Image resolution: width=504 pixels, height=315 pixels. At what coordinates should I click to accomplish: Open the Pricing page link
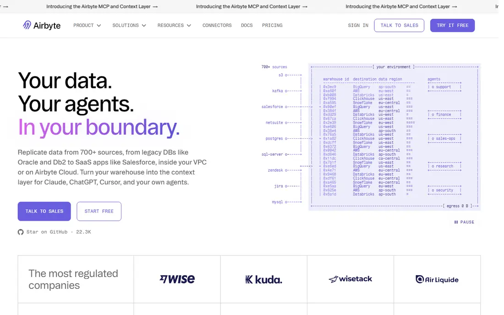[272, 25]
